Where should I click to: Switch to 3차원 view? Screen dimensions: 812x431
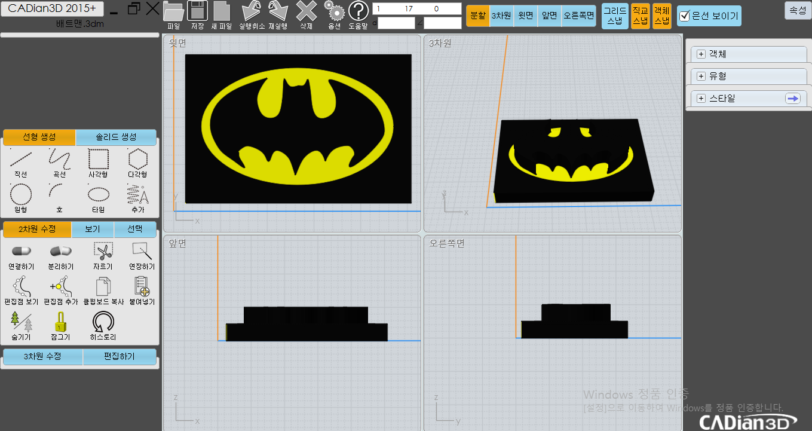[x=501, y=16]
